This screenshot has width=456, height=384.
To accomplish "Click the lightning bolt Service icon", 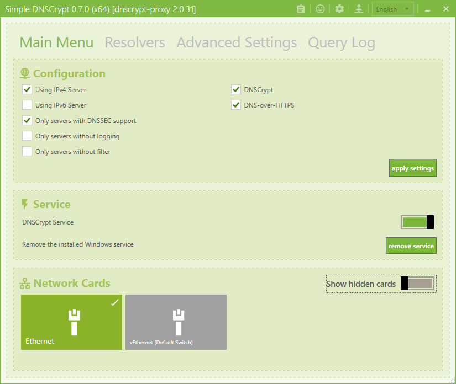I will click(x=25, y=204).
